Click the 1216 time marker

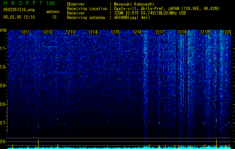pos(137,32)
